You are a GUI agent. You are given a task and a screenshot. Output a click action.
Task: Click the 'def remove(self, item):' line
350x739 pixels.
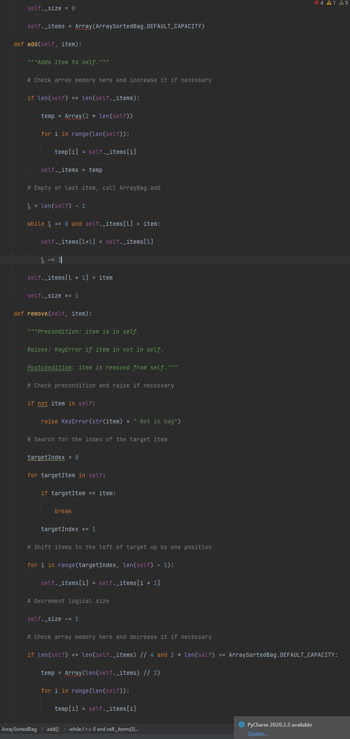tap(52, 313)
